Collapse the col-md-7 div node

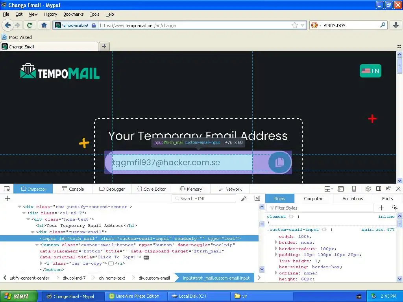click(24, 213)
